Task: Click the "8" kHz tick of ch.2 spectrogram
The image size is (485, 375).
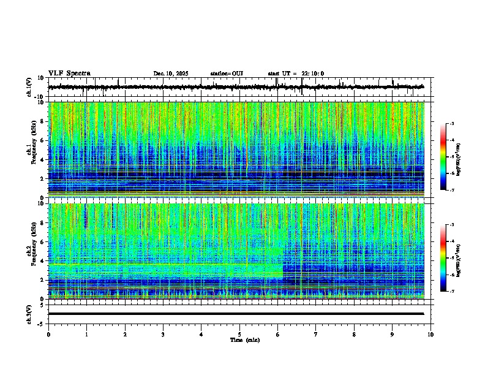Action: tap(43, 223)
